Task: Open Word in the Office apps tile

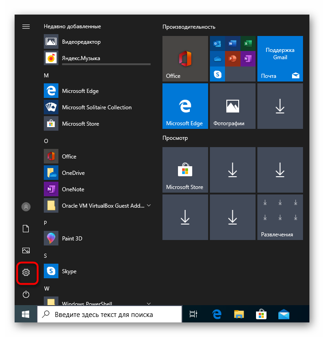Action: tap(232, 43)
